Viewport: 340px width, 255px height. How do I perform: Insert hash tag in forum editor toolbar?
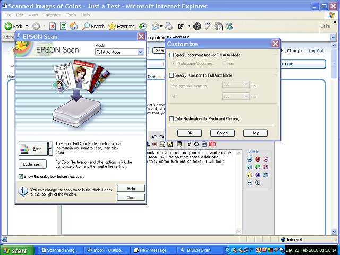[189, 144]
